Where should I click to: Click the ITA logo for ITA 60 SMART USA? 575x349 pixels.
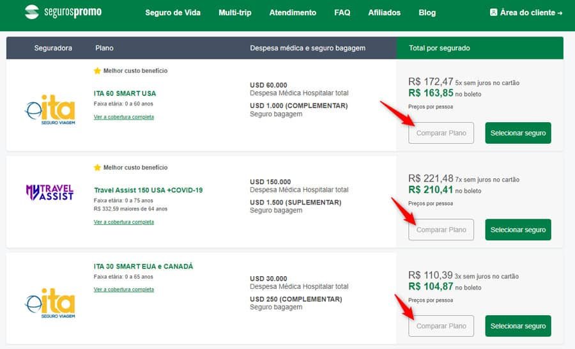[x=50, y=110]
